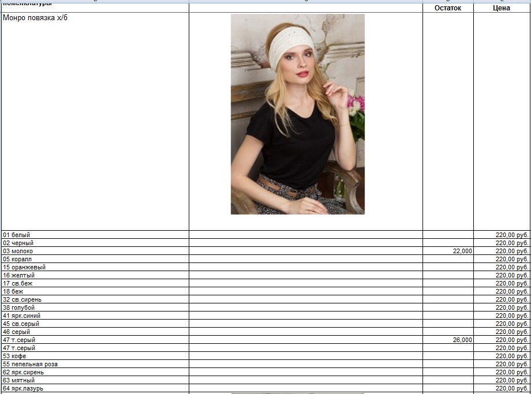531x394 pixels.
Task: Click the price in the '53 кофе' row
Action: [x=512, y=356]
